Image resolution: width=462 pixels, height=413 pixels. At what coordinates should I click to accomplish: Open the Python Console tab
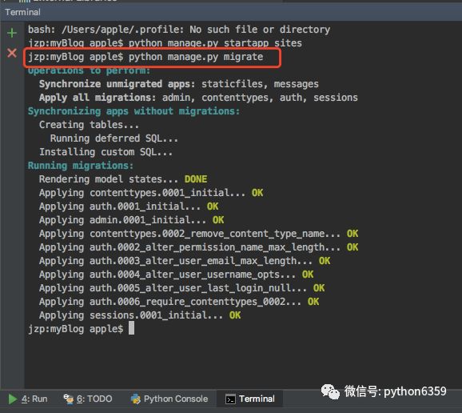pyautogui.click(x=169, y=399)
